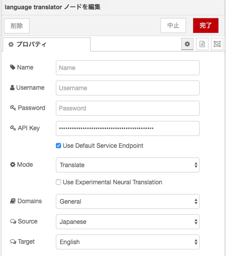The height and width of the screenshot is (256, 226).
Task: Click the gear icon beside Mode
Action: 13,165
